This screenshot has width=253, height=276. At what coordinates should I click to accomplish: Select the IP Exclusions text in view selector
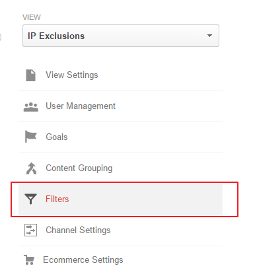click(56, 36)
